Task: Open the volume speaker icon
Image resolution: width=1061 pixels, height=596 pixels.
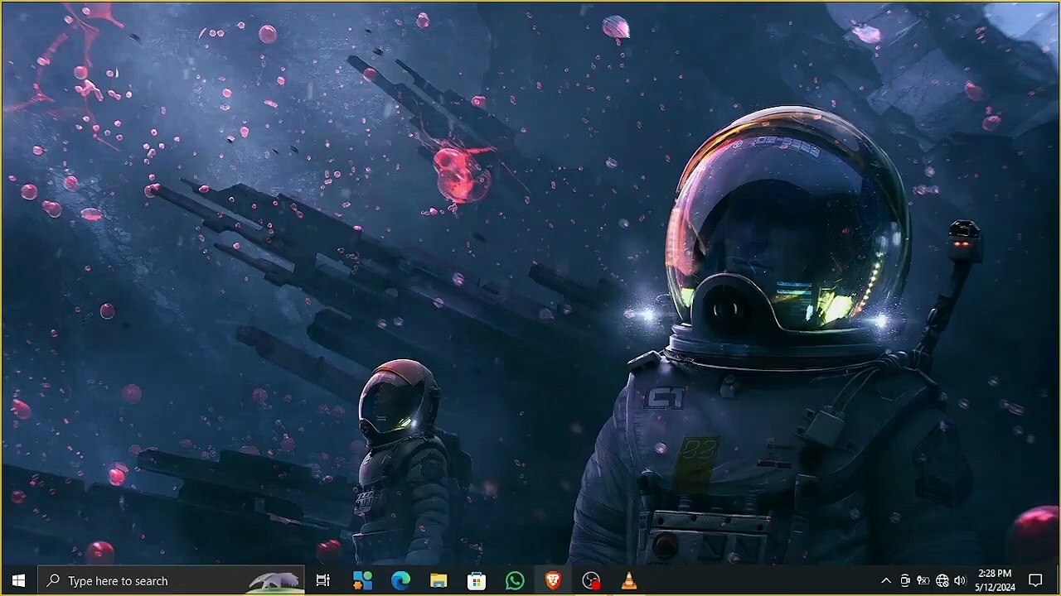Action: point(960,580)
